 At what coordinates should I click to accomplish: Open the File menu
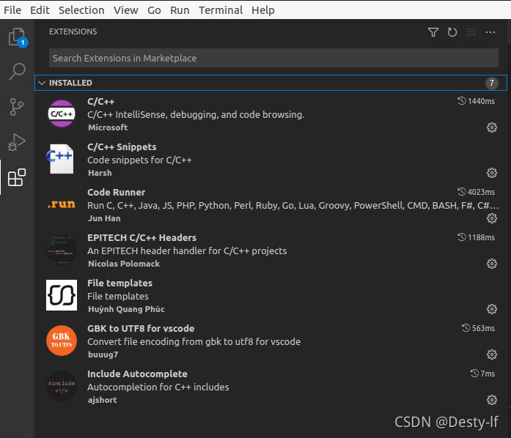point(12,10)
